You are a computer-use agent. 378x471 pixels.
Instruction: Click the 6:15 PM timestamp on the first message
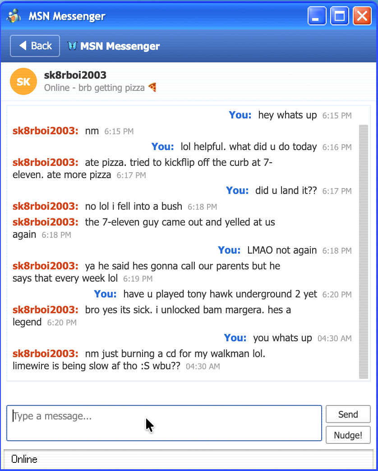(x=337, y=115)
